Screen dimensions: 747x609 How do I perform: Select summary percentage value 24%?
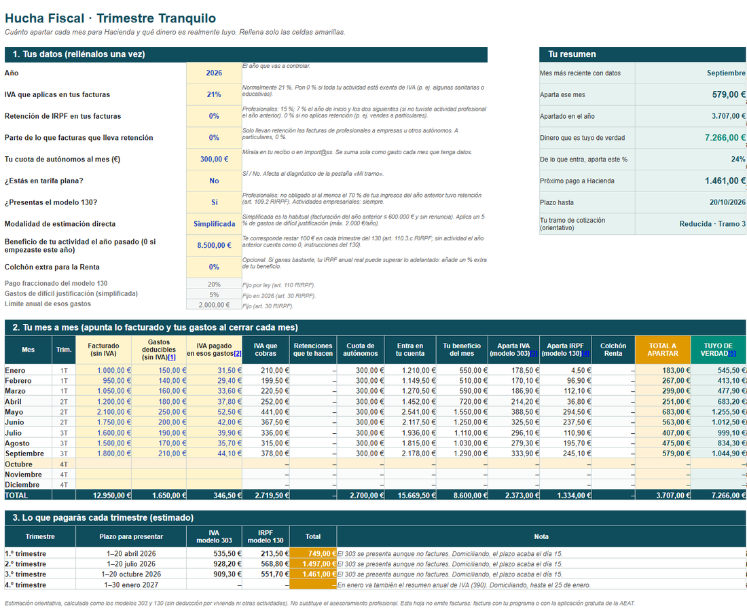point(691,159)
